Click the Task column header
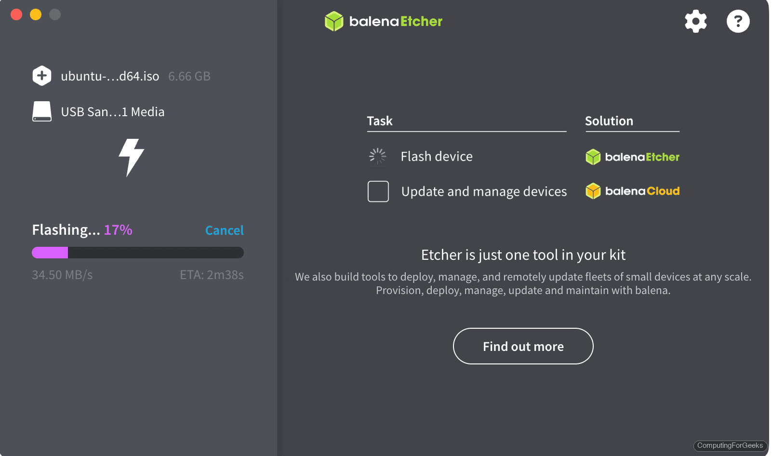The image size is (772, 456). [x=380, y=121]
